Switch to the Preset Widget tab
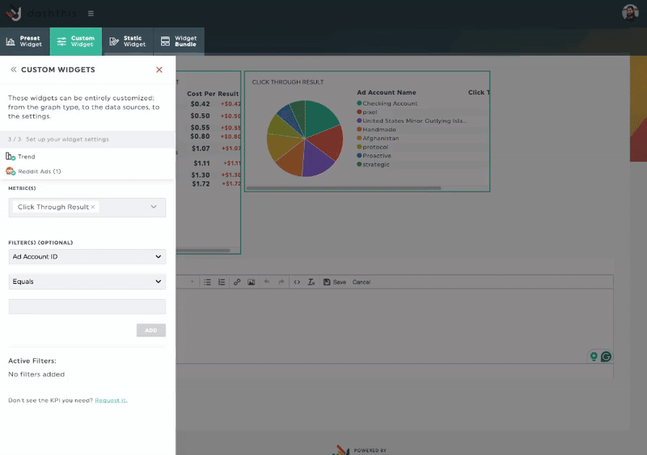 [24, 41]
